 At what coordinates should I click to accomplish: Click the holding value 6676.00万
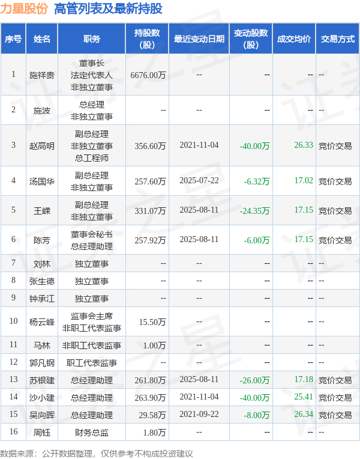(148, 75)
